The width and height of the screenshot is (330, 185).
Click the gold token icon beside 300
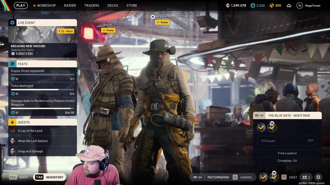pos(271,5)
